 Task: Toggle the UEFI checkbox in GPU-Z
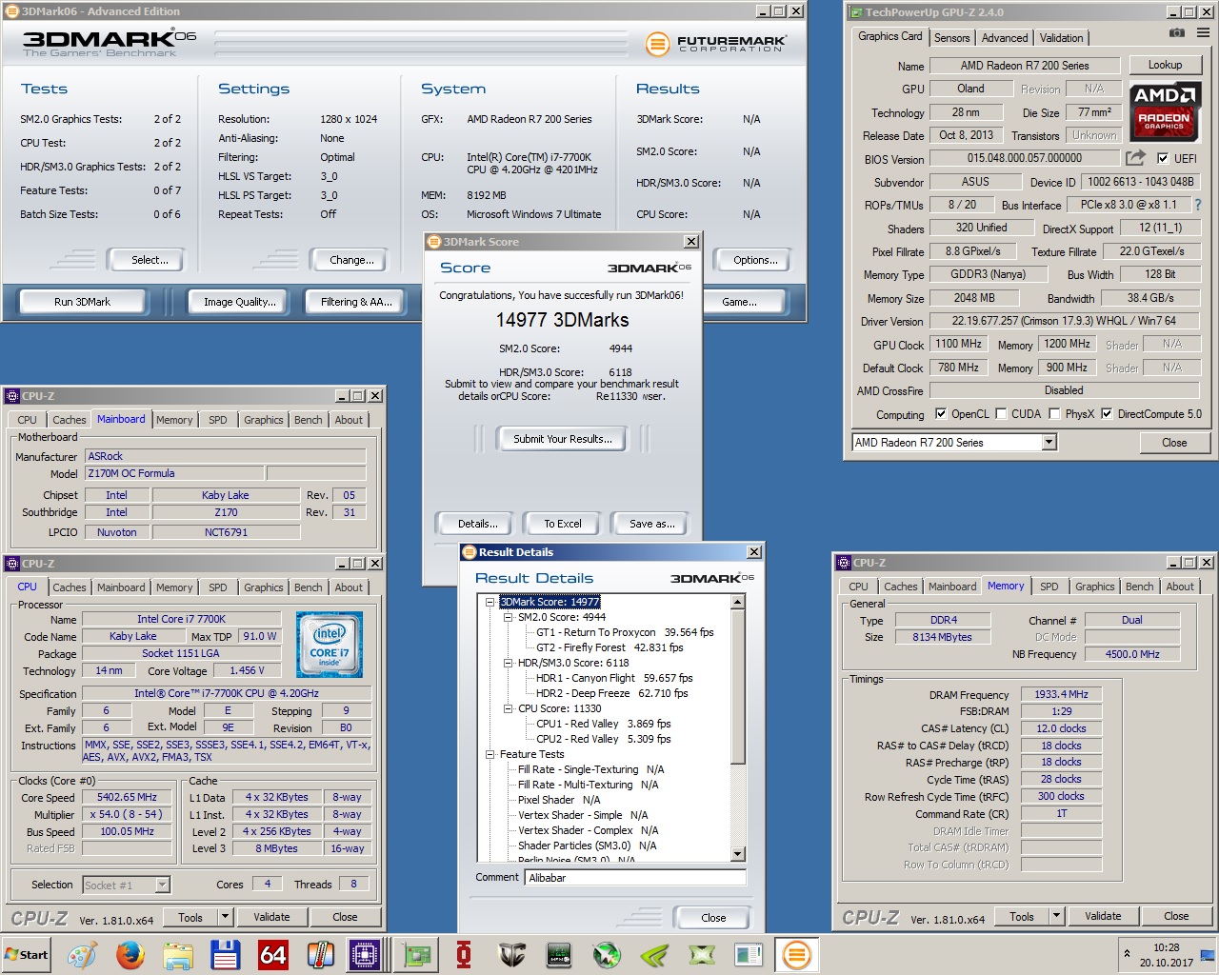(1163, 159)
